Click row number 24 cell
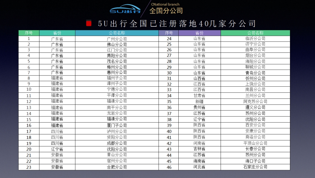315x178 pixels. pyautogui.click(x=169, y=39)
